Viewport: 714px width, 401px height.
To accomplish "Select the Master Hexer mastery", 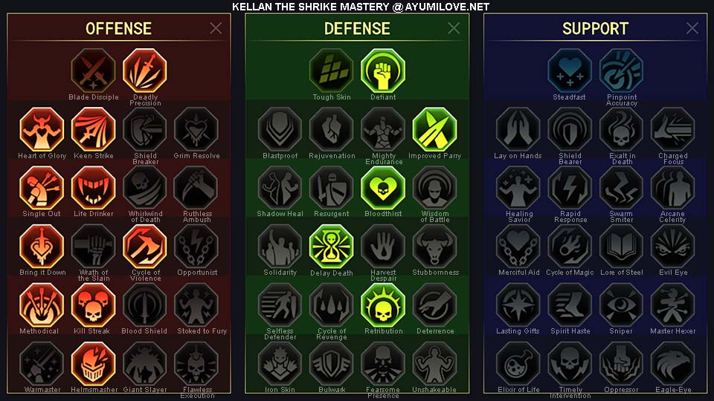I will pyautogui.click(x=673, y=305).
